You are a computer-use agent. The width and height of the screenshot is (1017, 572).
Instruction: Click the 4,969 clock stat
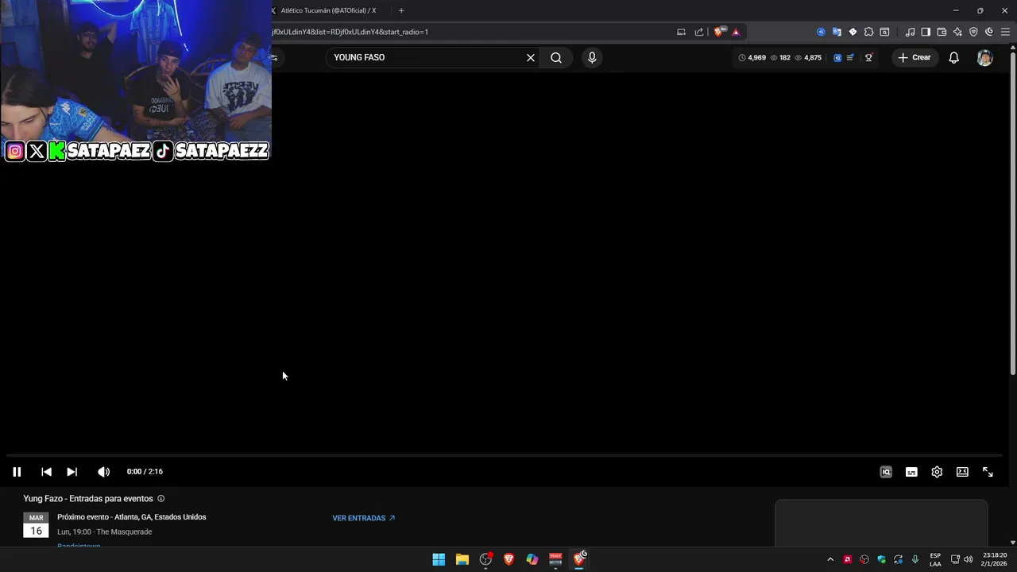pyautogui.click(x=752, y=57)
